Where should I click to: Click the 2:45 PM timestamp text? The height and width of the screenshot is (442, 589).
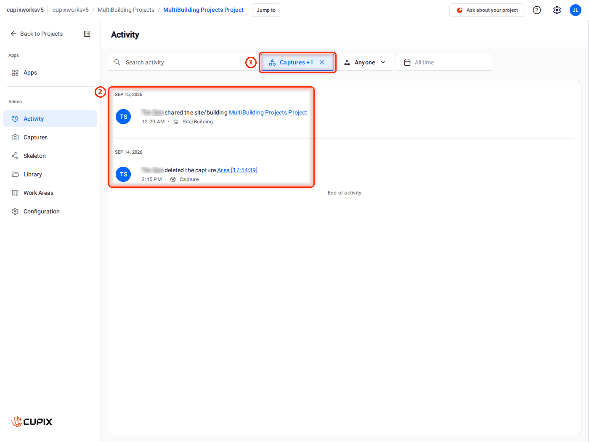(x=151, y=179)
